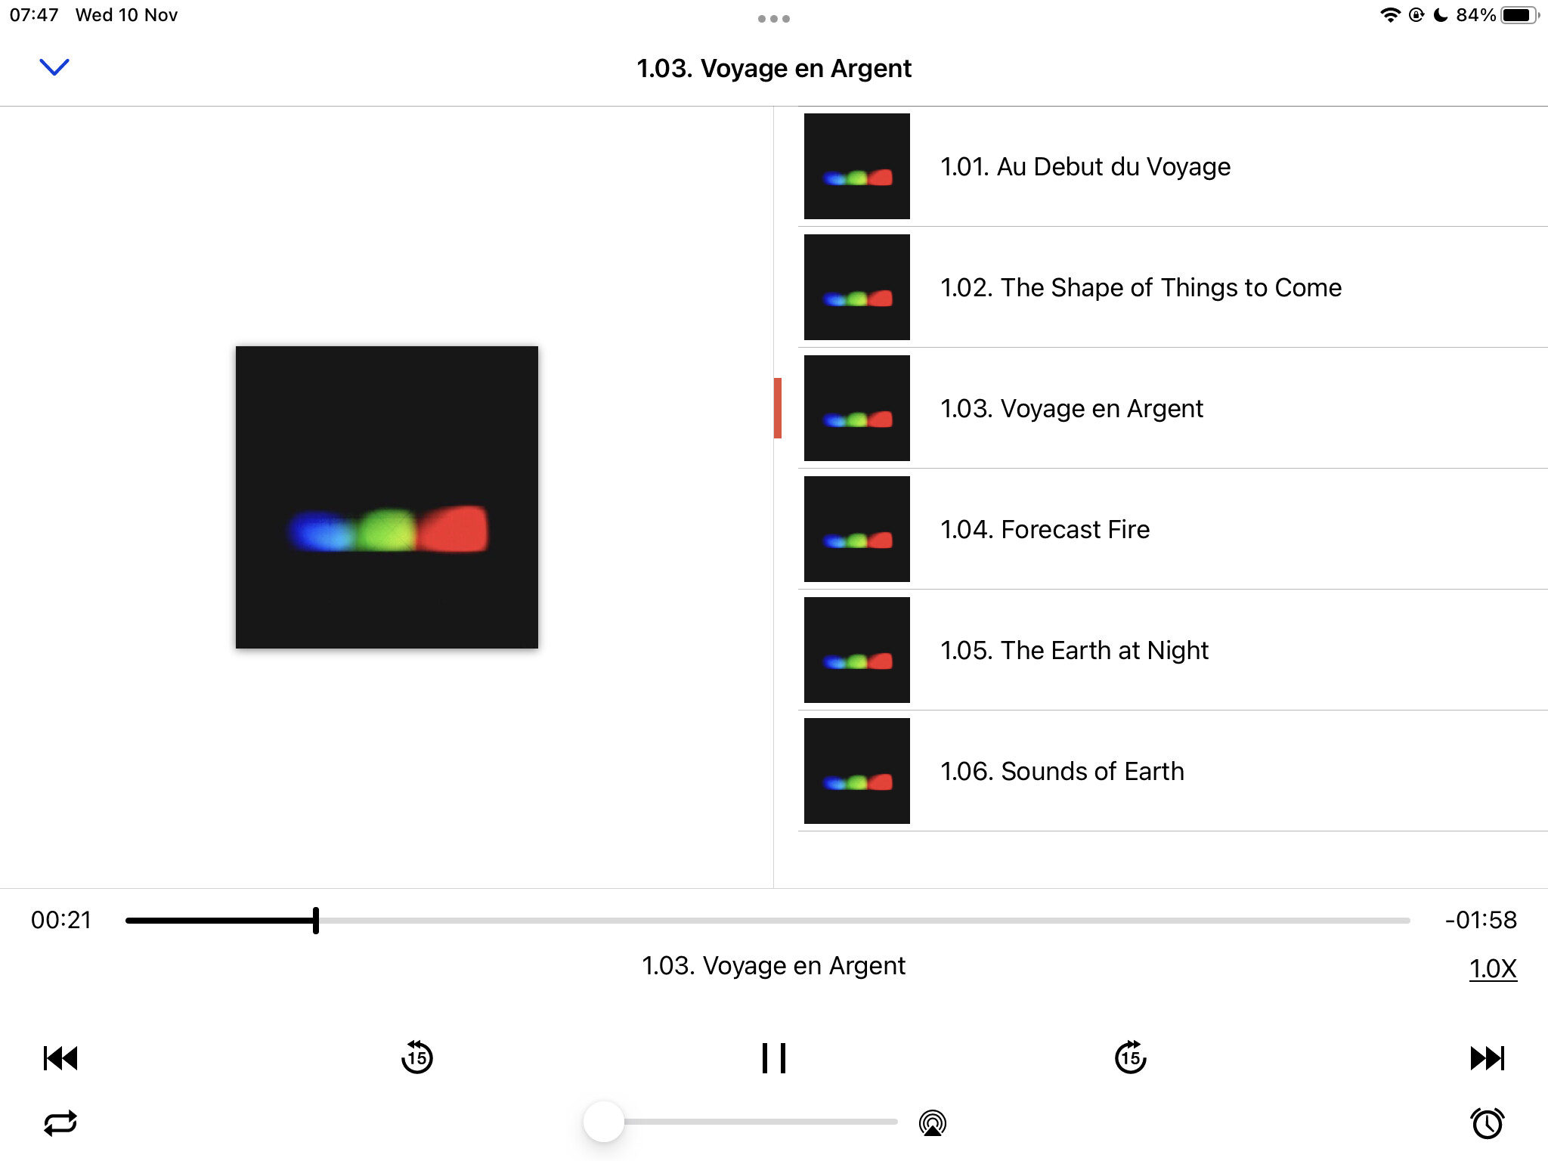Choose the track 1.04. Forecast Fire
Viewport: 1548px width, 1161px height.
(x=1173, y=529)
